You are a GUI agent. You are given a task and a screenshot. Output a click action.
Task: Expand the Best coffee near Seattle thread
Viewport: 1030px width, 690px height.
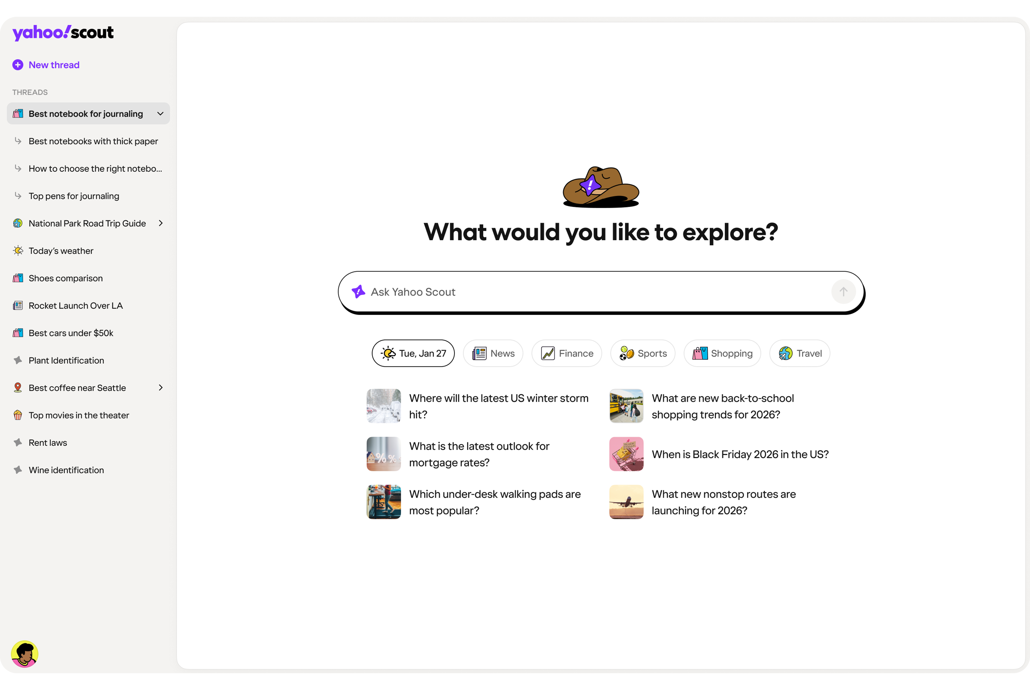pos(160,388)
